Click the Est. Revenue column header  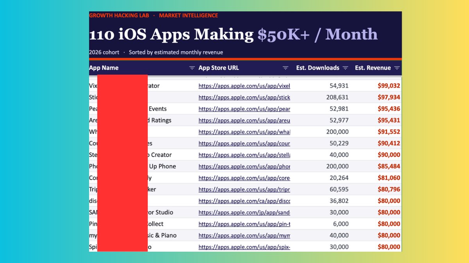(373, 68)
